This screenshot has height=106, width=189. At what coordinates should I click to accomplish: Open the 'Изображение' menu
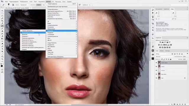point(24,2)
